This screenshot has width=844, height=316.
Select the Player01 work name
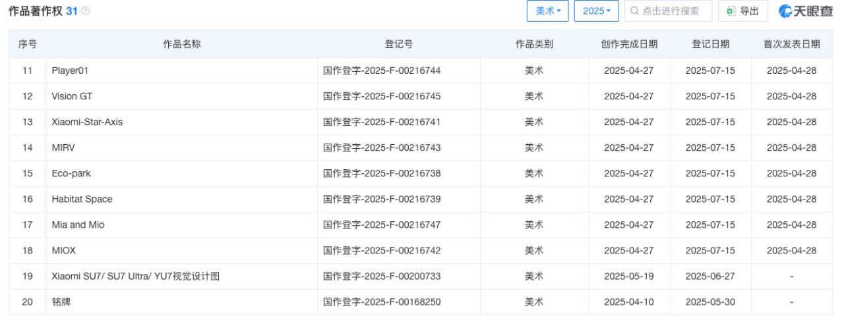pyautogui.click(x=70, y=70)
